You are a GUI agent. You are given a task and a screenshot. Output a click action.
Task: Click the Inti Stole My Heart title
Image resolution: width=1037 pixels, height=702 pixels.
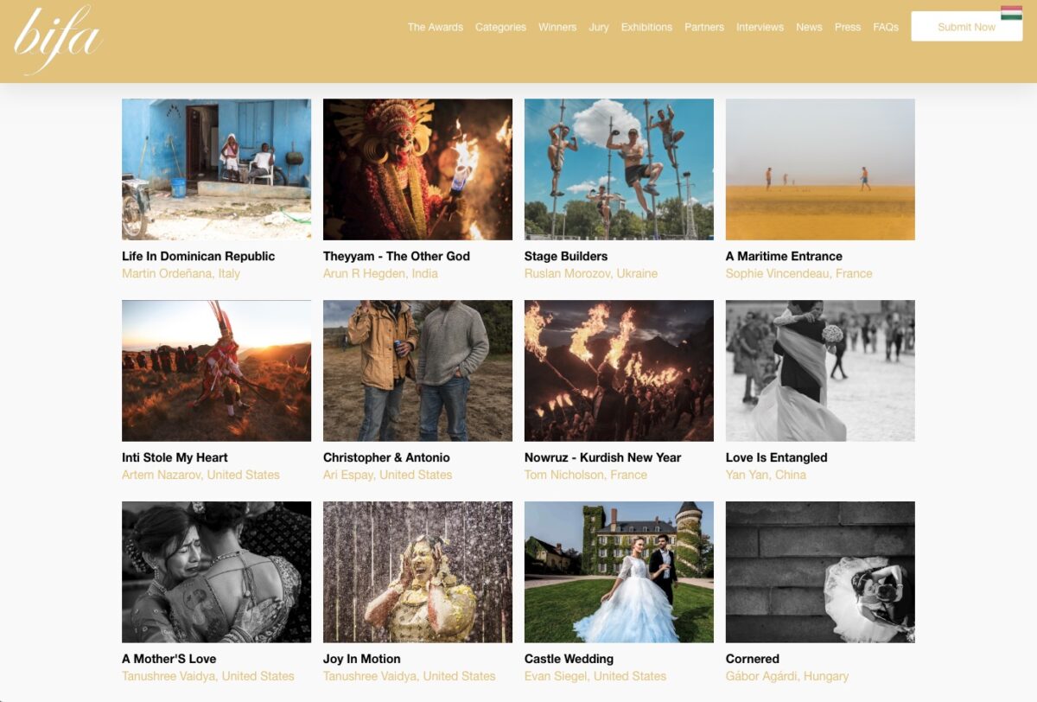175,457
